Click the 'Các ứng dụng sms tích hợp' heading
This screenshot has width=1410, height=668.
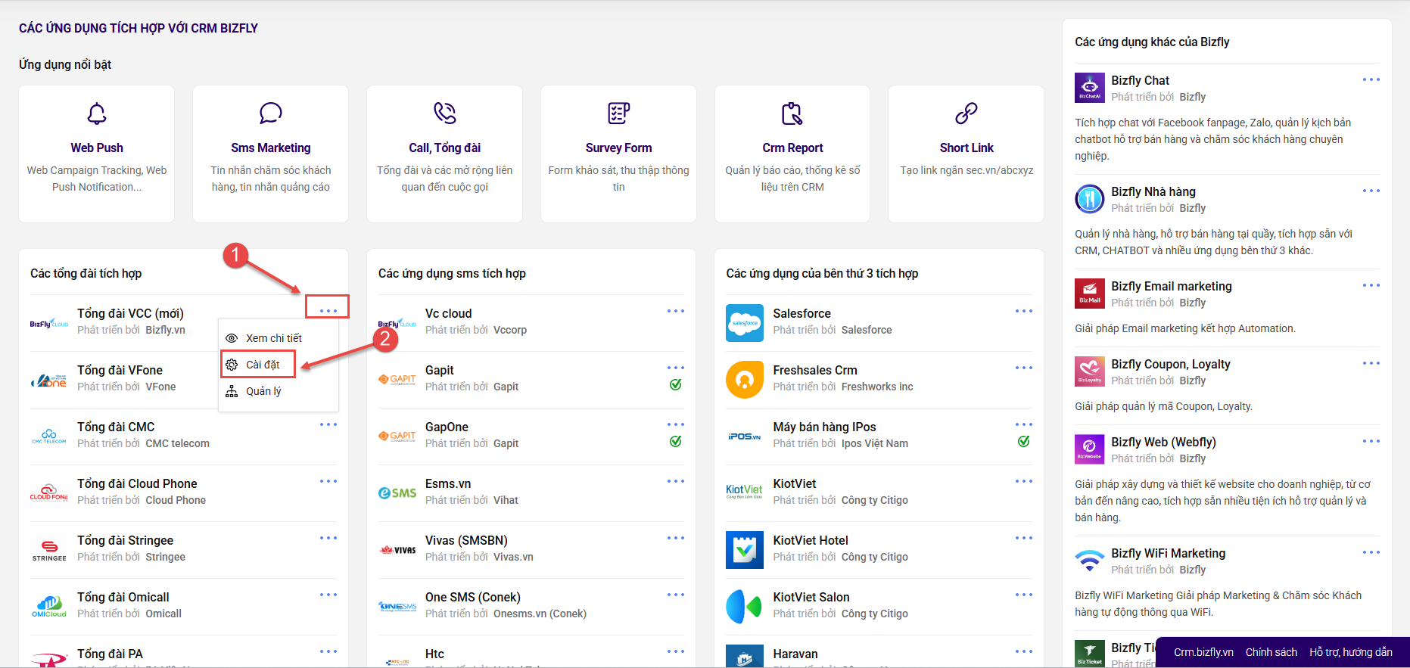pyautogui.click(x=452, y=273)
